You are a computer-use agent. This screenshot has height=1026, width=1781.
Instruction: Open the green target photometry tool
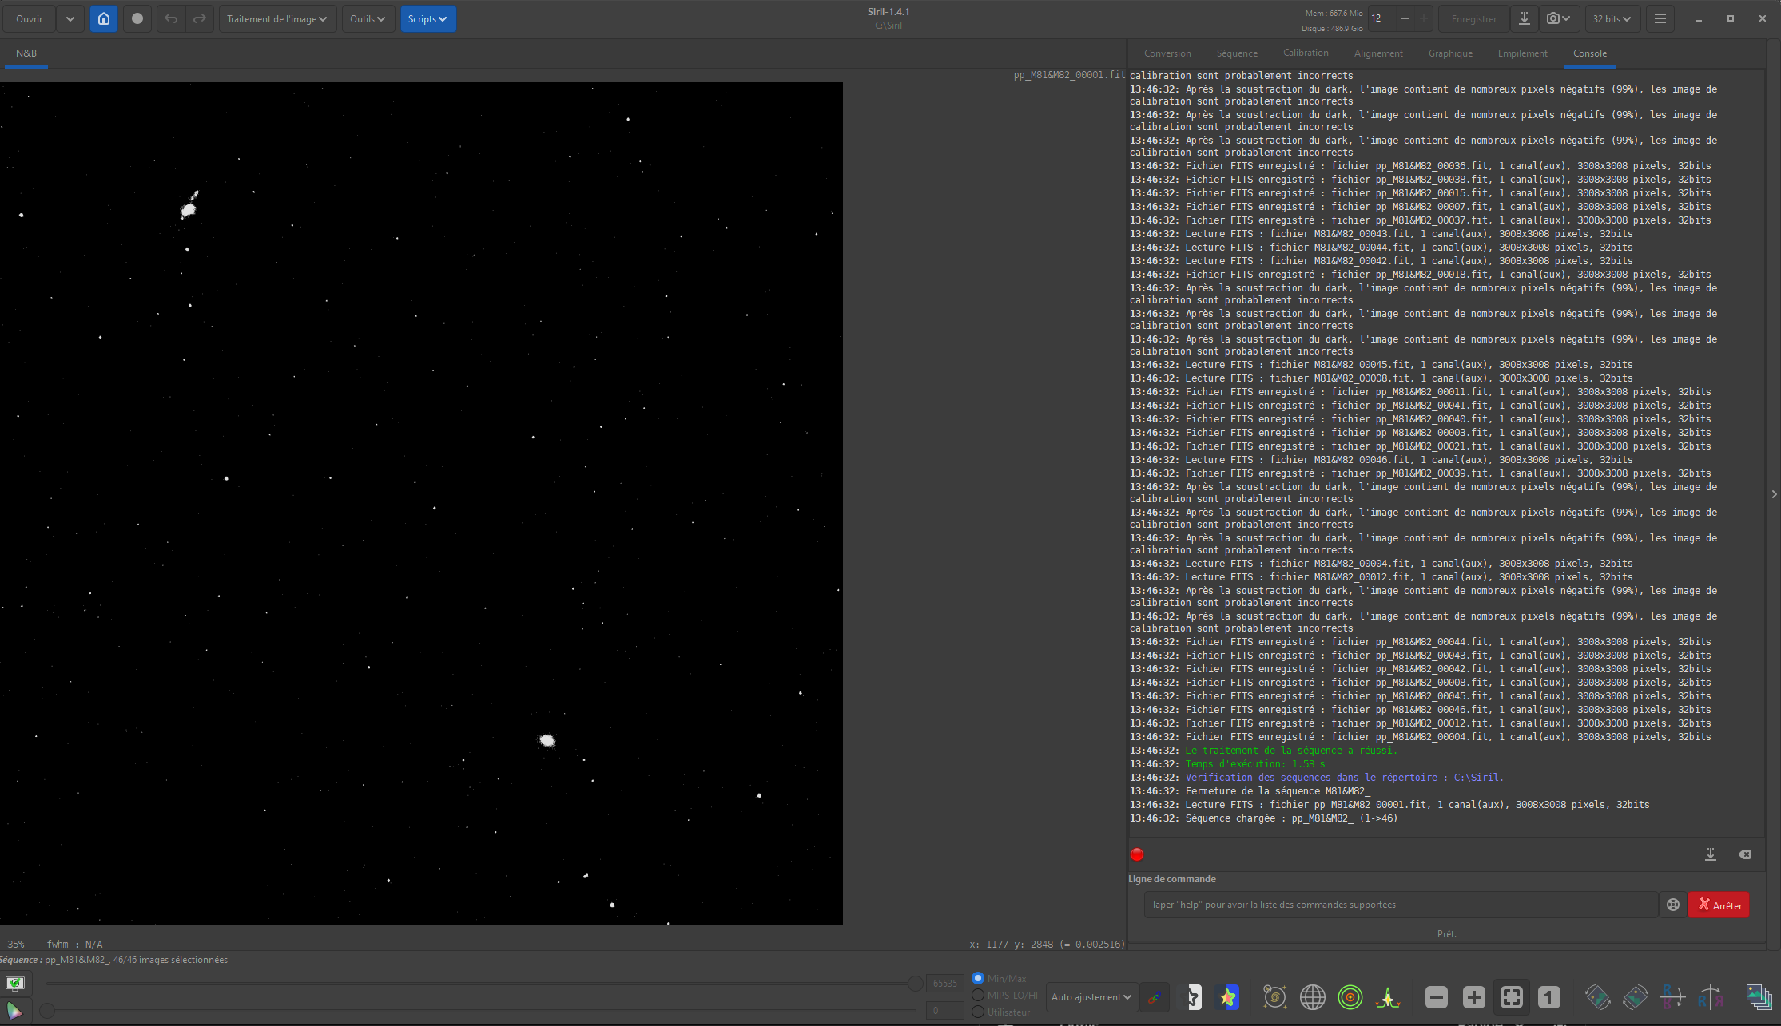pyautogui.click(x=1350, y=996)
